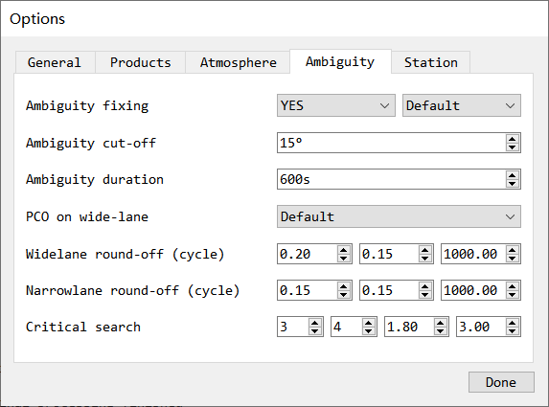Viewport: 549px width, 407px height.
Task: Increase Ambiguity duration with up arrow
Action: point(513,175)
